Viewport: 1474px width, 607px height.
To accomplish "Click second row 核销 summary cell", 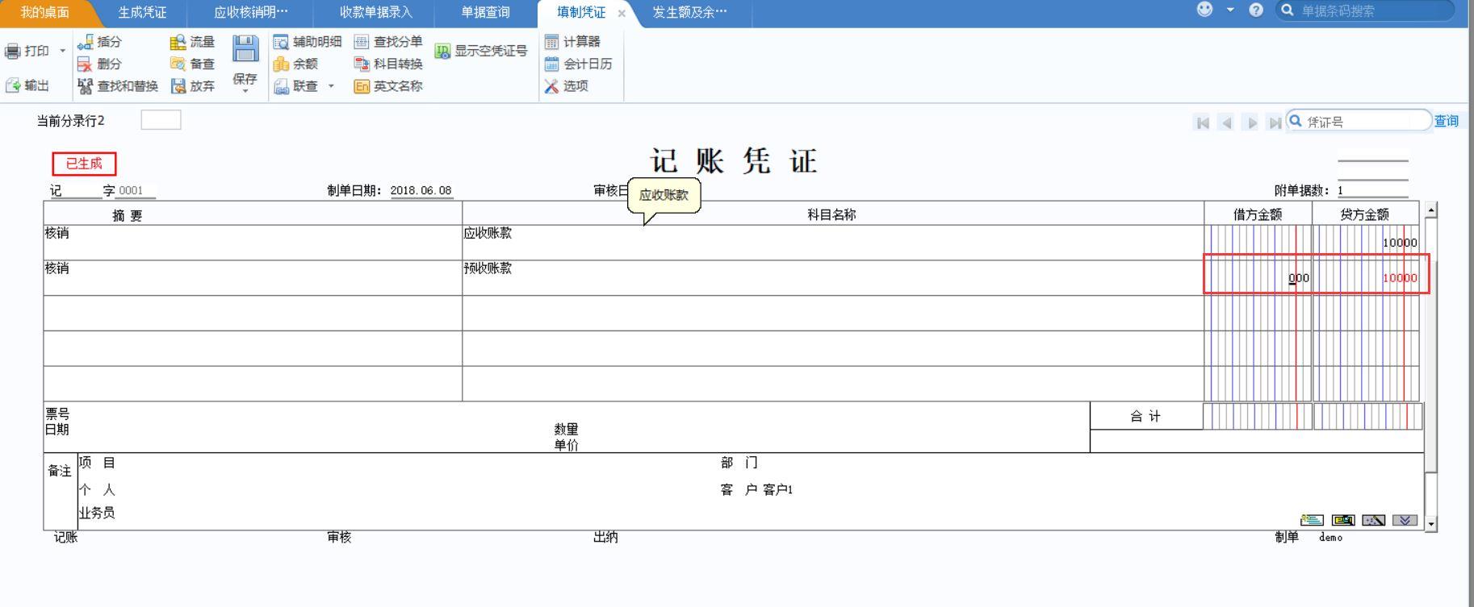I will (x=253, y=277).
